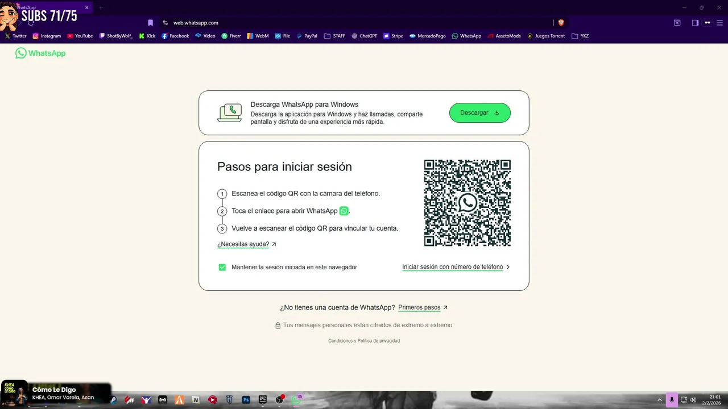
Task: Click the green WhatsApp icon in step 2
Action: pyautogui.click(x=344, y=211)
